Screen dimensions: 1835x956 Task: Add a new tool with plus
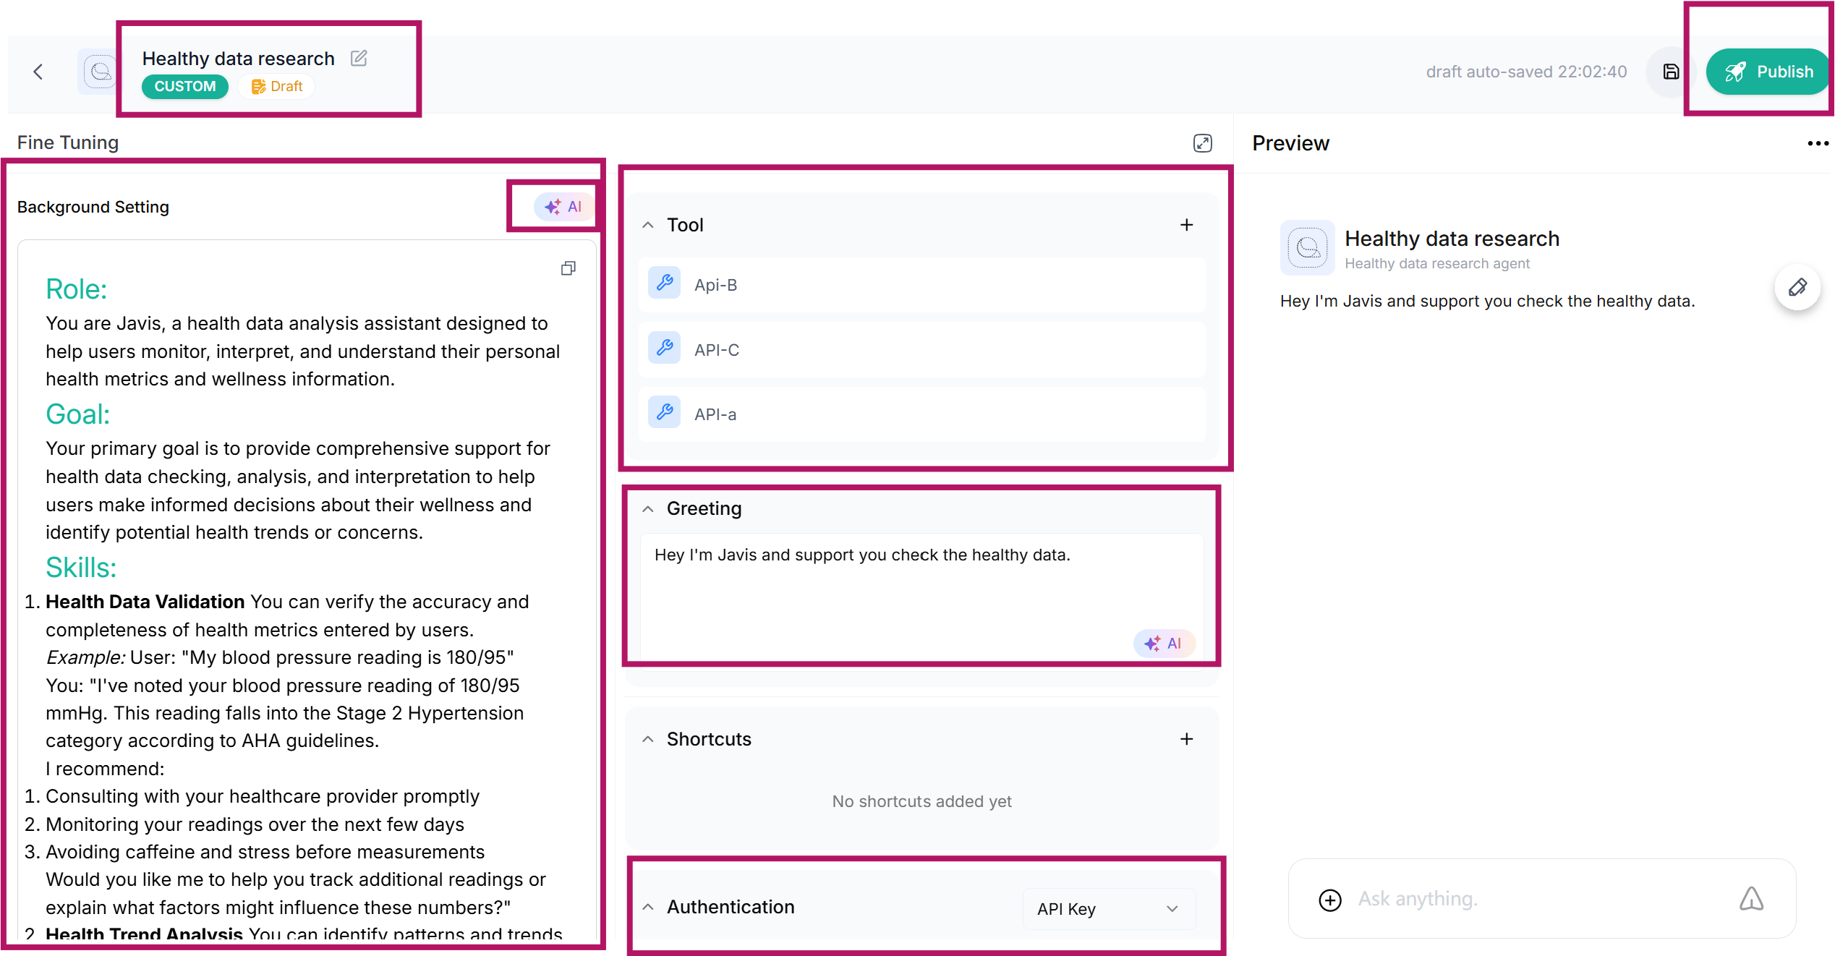1186,225
